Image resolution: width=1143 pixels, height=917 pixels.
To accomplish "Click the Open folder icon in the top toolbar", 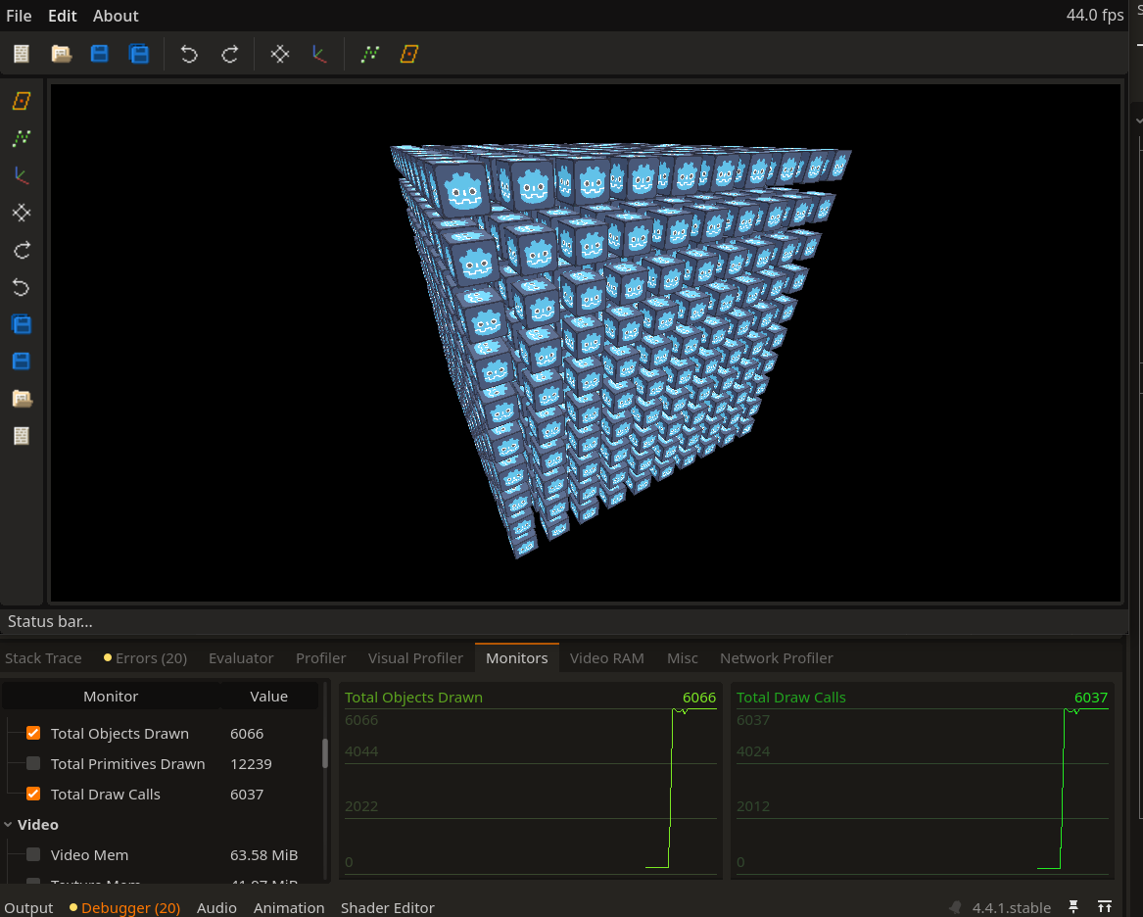I will [x=62, y=54].
